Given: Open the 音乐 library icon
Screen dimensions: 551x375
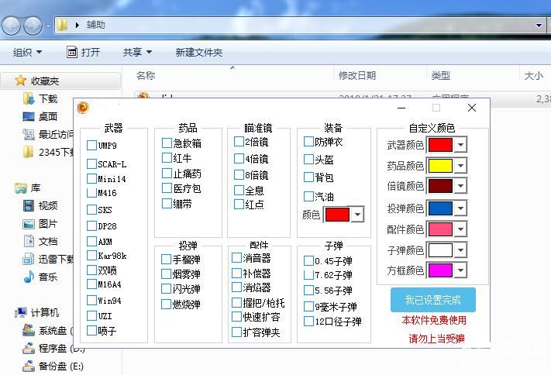Looking at the screenshot, I should tap(29, 277).
